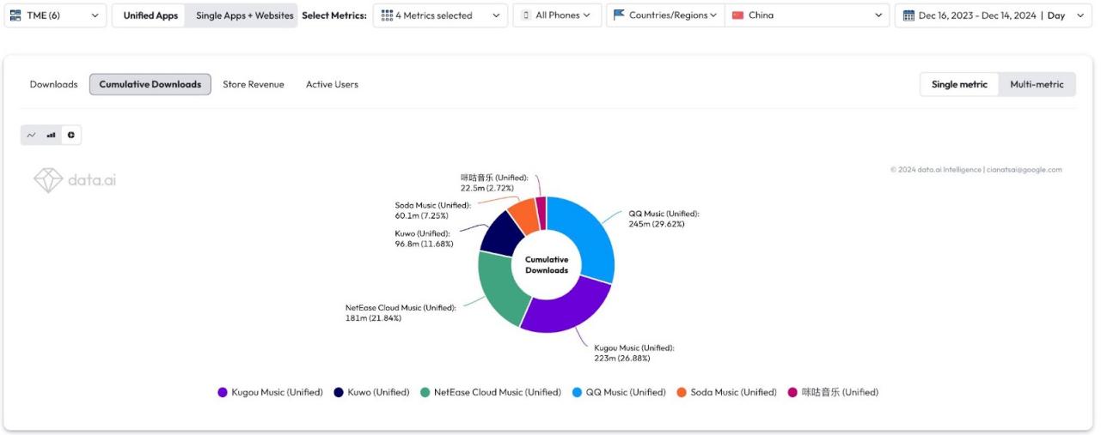
Task: Switch to bar chart view icon
Action: tap(52, 135)
